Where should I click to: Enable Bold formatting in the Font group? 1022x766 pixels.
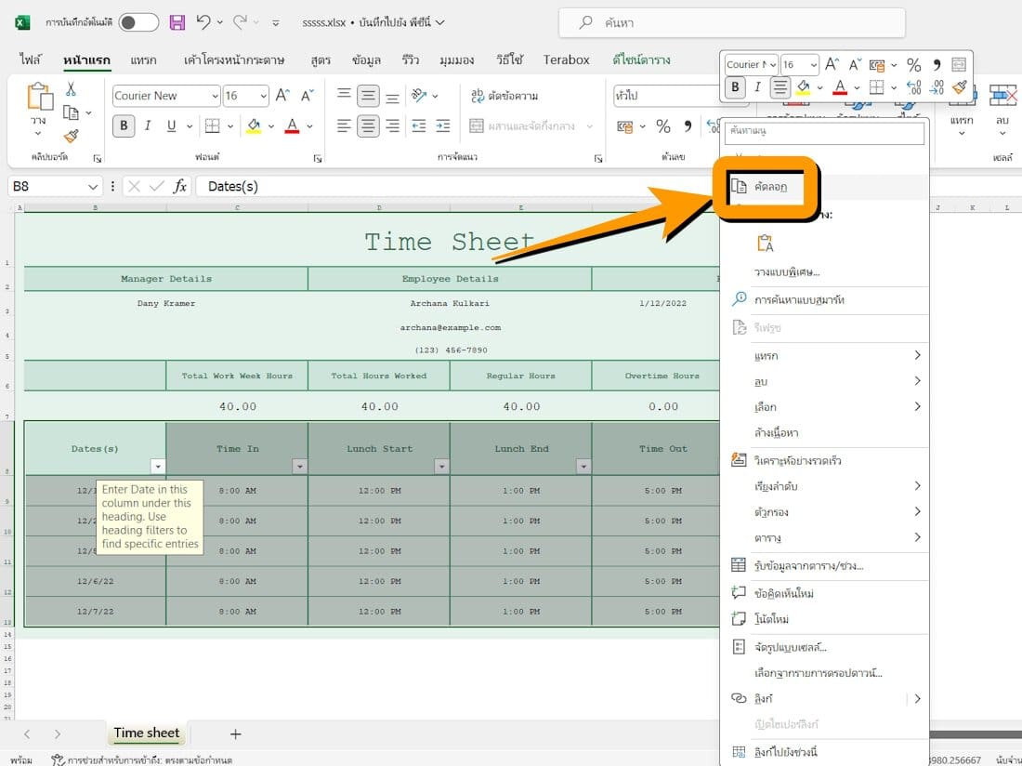(x=122, y=125)
